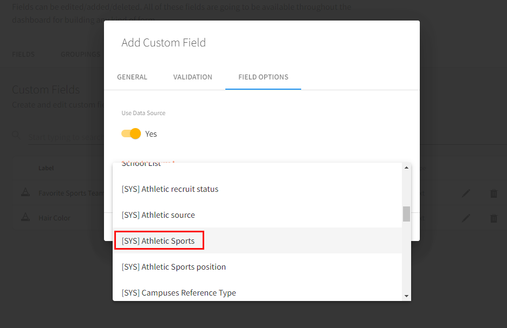Select the Field Options tab

coord(263,77)
